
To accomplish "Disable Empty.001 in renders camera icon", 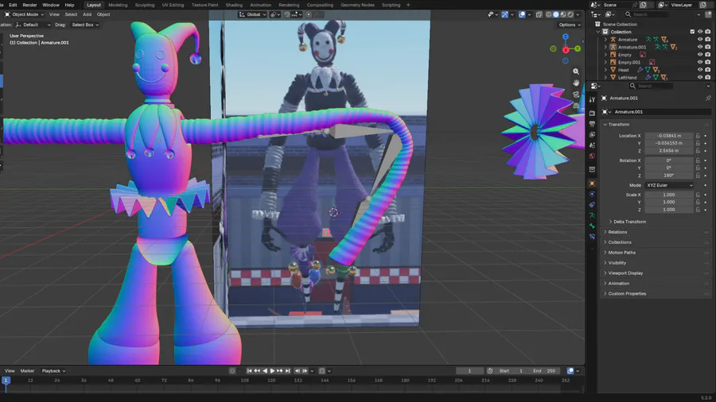I will click(708, 62).
